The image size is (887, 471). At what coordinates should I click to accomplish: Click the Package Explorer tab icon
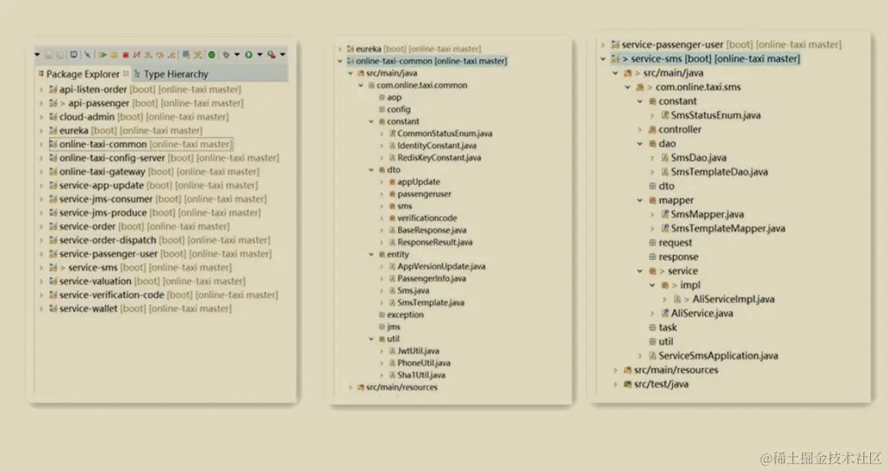(x=41, y=73)
